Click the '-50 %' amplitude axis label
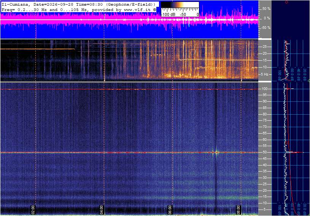 [x=266, y=28]
